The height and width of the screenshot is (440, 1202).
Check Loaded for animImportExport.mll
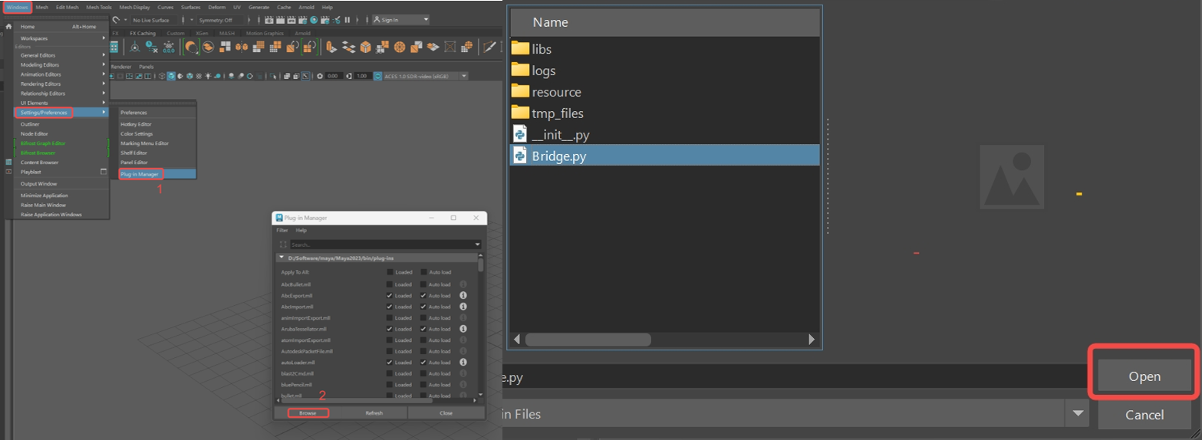click(390, 317)
